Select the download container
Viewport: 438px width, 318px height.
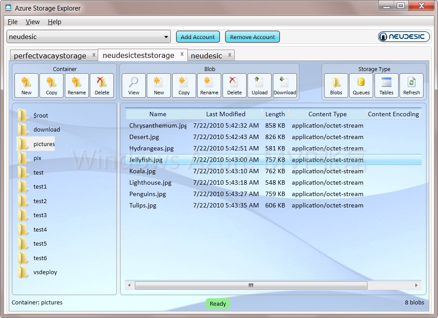pyautogui.click(x=39, y=129)
